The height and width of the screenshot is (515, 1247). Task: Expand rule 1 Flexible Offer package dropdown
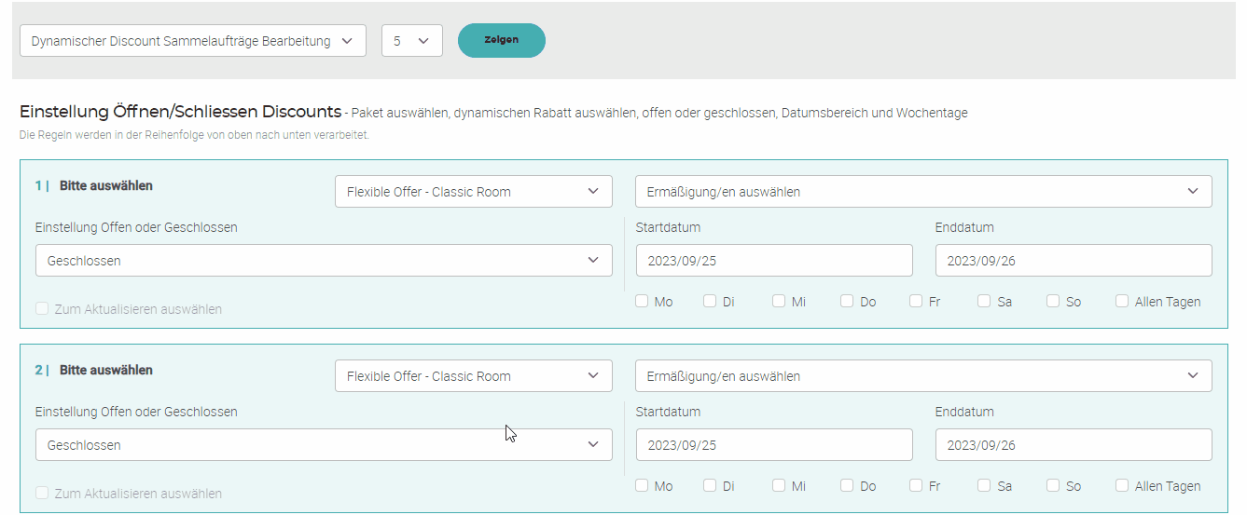(473, 192)
